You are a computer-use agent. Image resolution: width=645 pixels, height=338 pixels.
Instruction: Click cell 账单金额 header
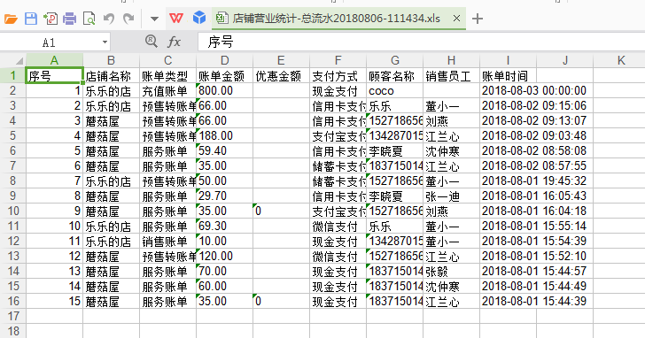tap(225, 76)
